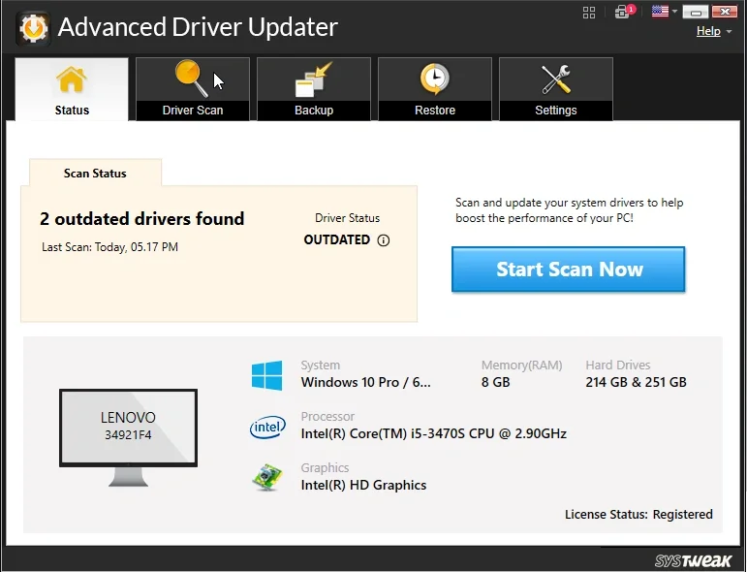Switch to the Driver Scan tab
Screen dimensions: 747x572
(x=193, y=89)
